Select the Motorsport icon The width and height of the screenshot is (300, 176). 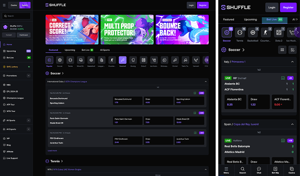(x=164, y=60)
